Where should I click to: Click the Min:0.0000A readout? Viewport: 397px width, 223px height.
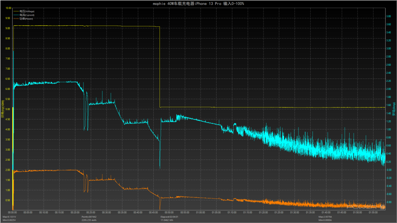point(325,220)
